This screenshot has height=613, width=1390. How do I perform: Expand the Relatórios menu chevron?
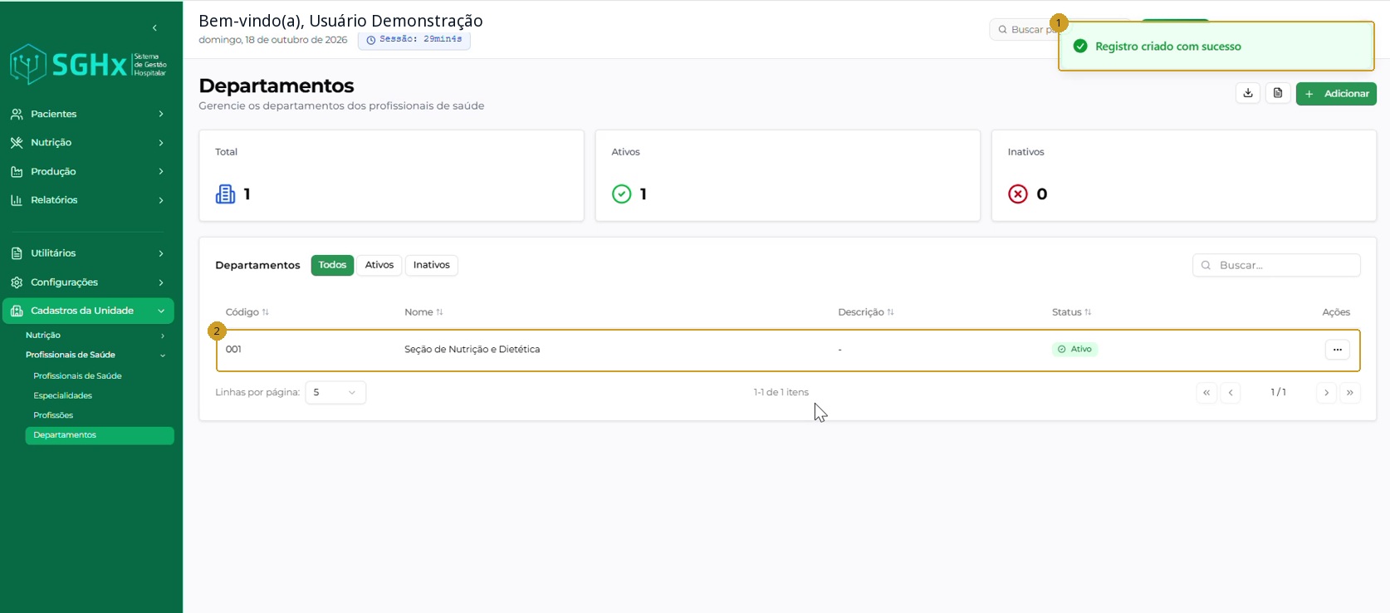[161, 200]
